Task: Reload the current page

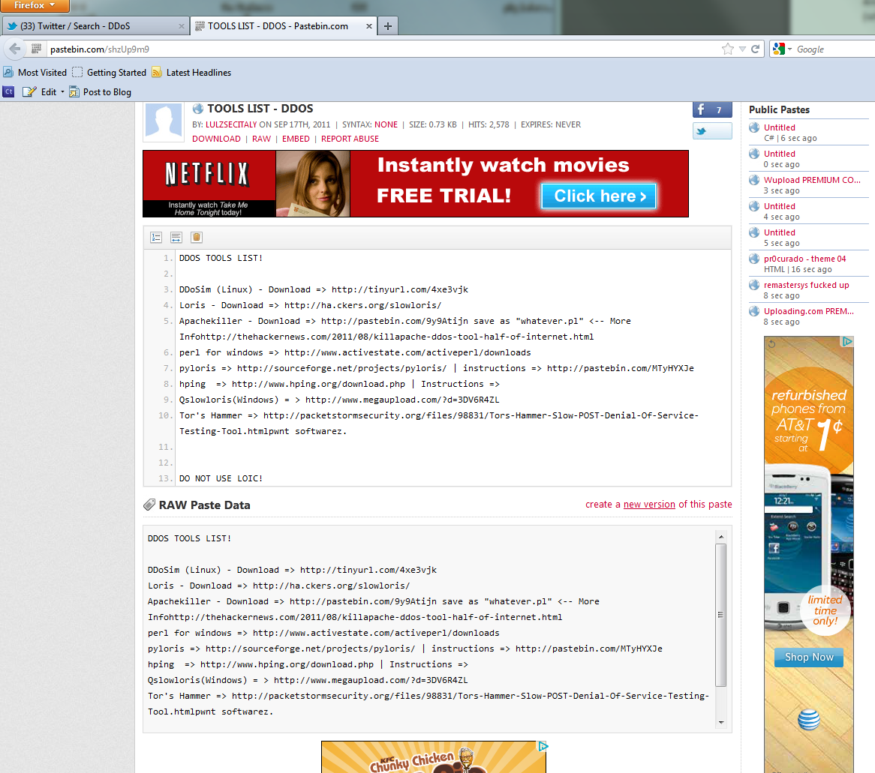Action: point(755,49)
